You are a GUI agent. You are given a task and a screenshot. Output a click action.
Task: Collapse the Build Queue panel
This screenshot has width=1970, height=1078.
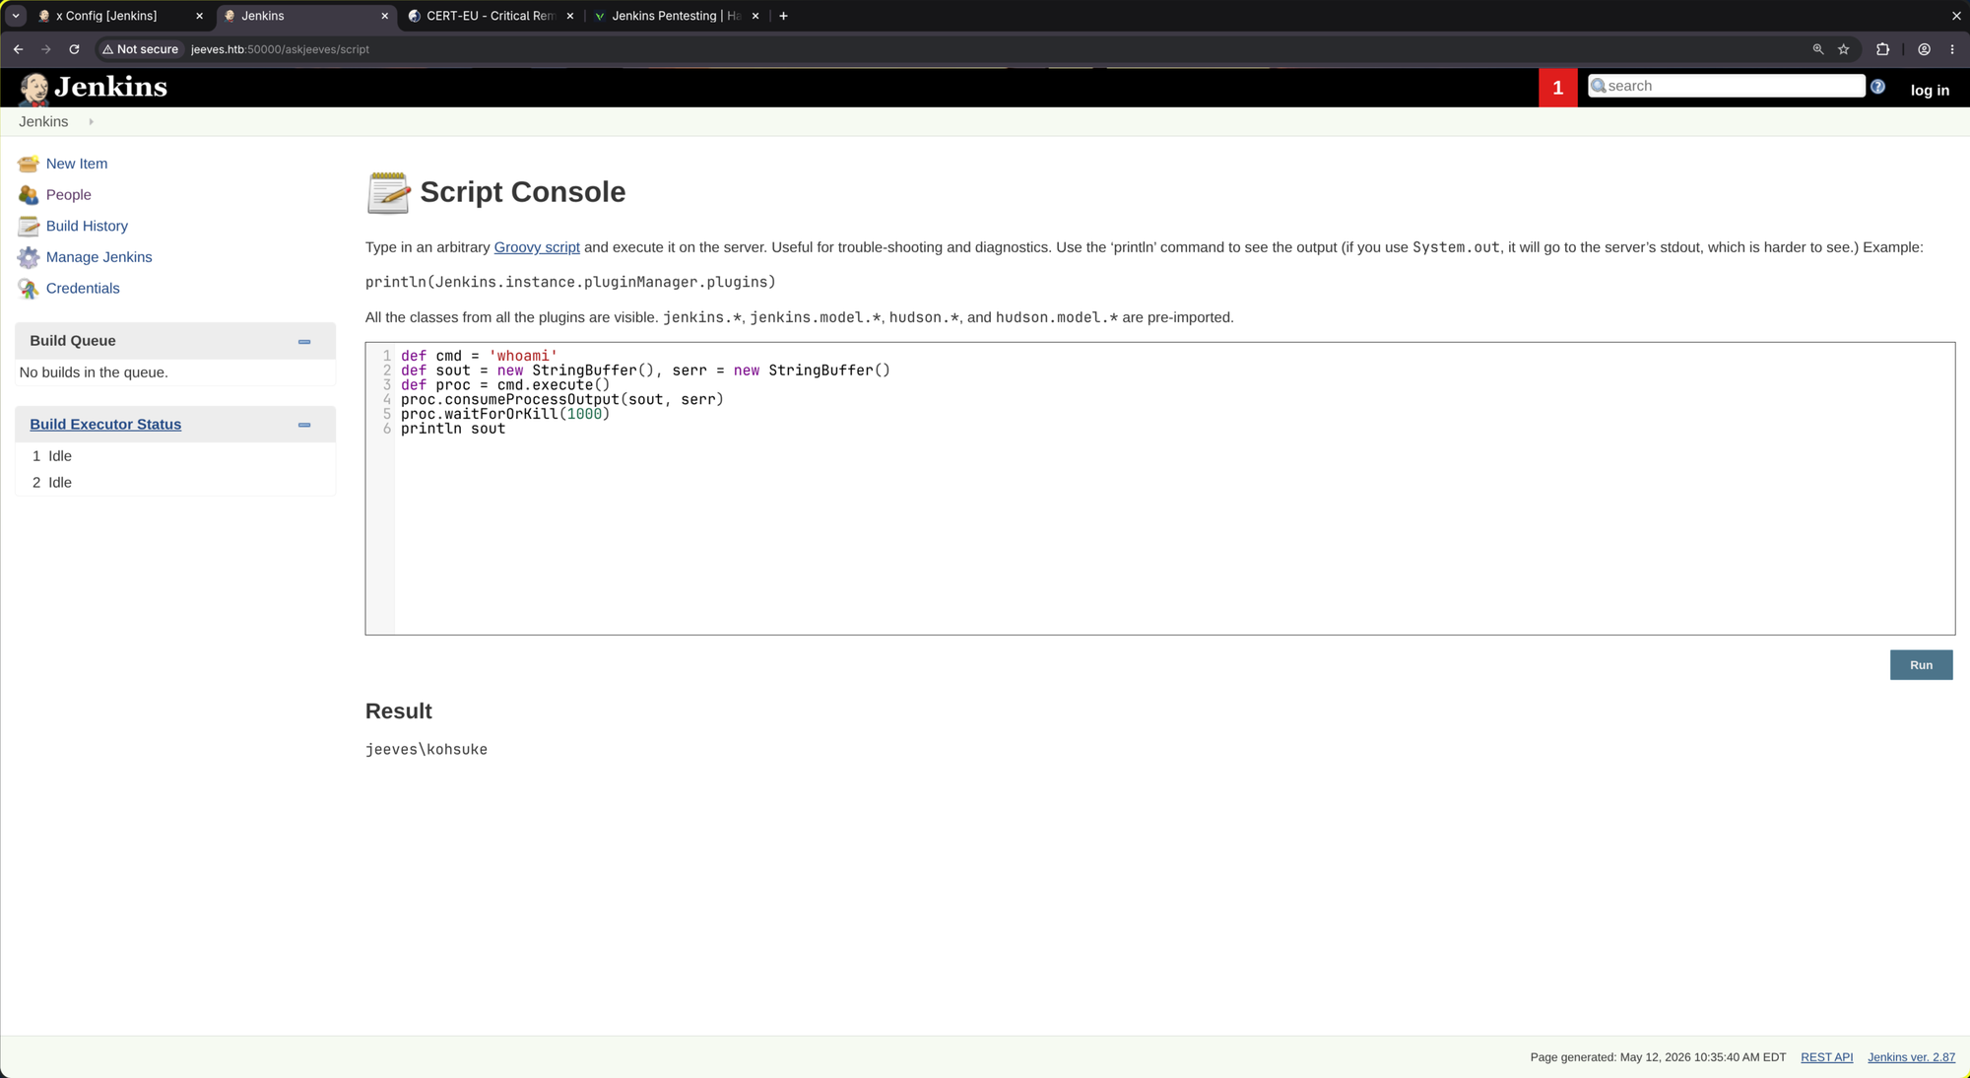click(304, 342)
